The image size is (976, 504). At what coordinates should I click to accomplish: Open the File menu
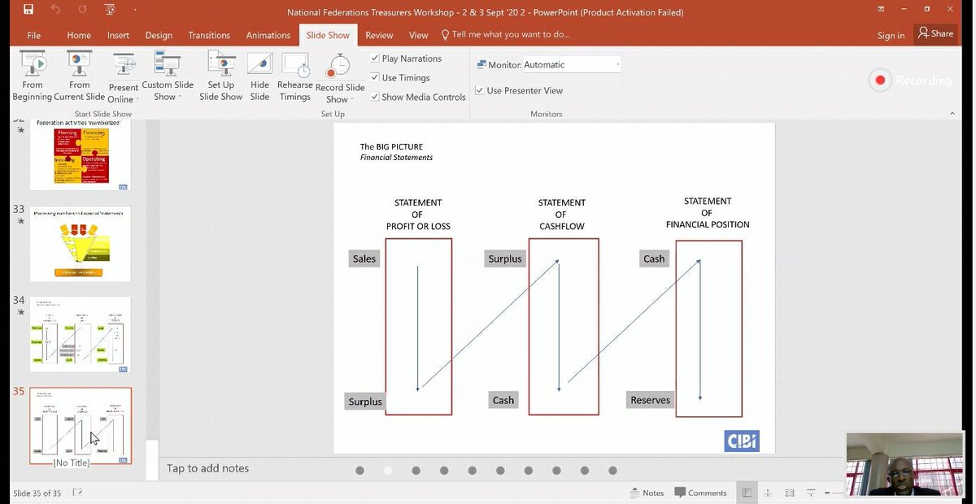pos(34,35)
